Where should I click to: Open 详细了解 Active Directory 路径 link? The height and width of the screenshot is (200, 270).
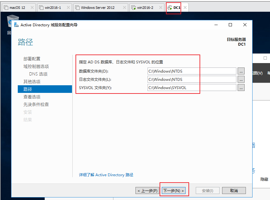tap(106, 175)
